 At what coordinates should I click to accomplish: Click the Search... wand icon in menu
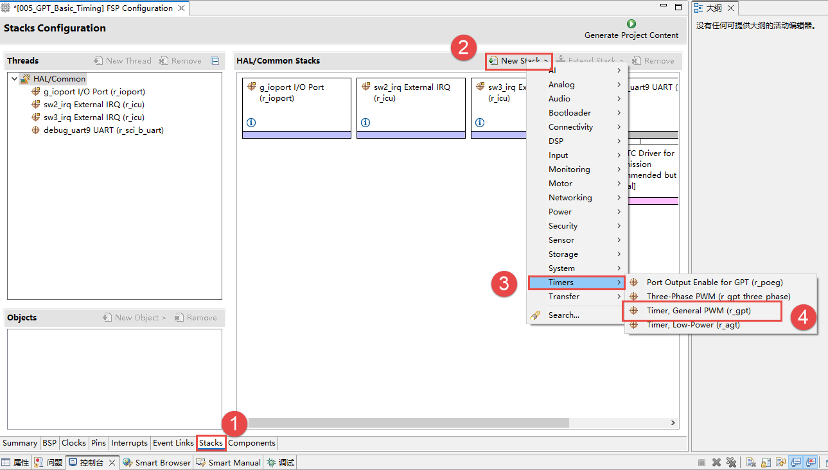[535, 315]
